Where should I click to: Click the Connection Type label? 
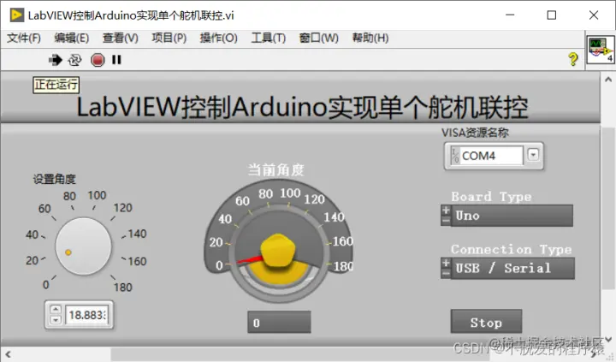512,249
